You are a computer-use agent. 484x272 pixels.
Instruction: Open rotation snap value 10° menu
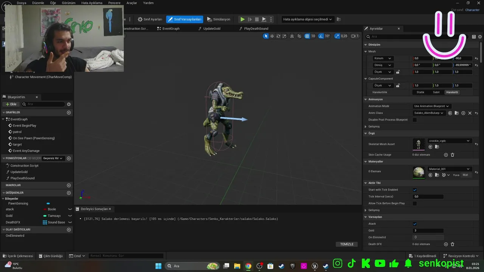coord(327,36)
